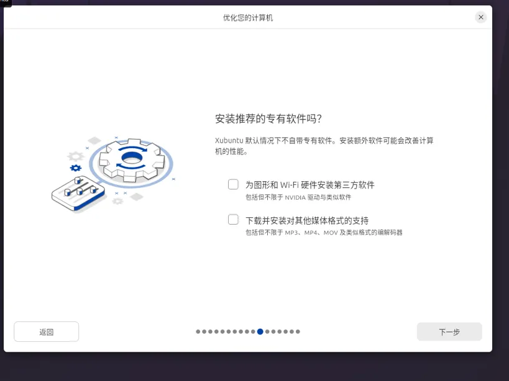Click the 返回 button
Image resolution: width=509 pixels, height=381 pixels.
(x=47, y=332)
